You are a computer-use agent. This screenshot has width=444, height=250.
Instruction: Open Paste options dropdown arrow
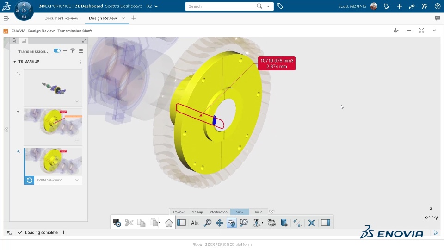coord(160,223)
